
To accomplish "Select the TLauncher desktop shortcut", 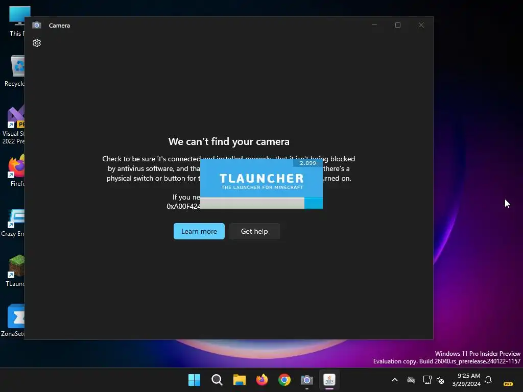I will tap(15, 271).
